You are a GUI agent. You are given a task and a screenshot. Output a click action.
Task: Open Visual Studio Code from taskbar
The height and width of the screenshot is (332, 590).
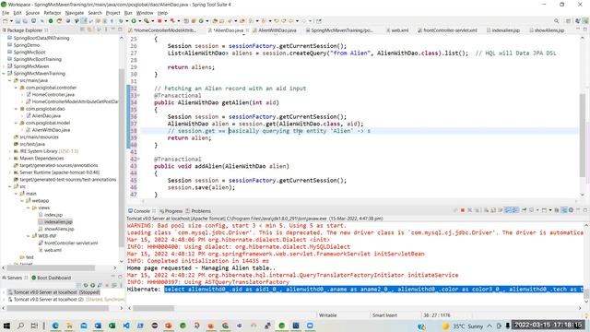(126, 326)
